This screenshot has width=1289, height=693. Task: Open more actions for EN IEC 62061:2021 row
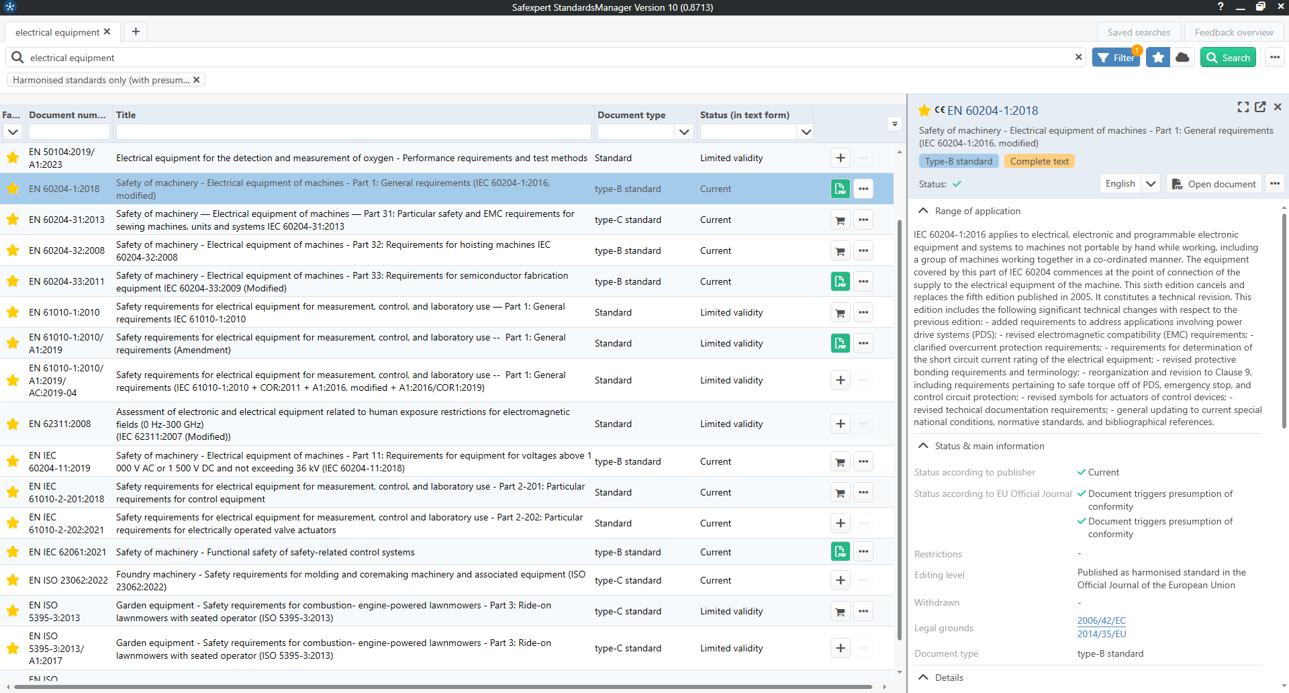[x=863, y=552]
